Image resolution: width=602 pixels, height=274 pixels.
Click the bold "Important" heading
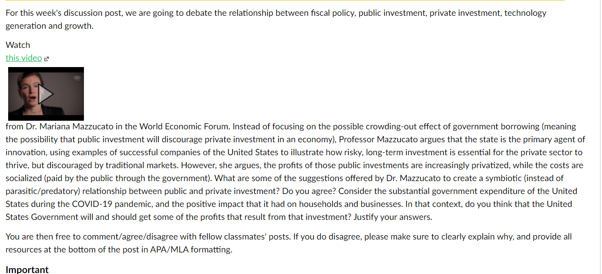(x=27, y=270)
